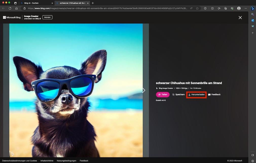Add a new sidebar app with plus
Screen dimensions: 256x163
click(x=252, y=33)
